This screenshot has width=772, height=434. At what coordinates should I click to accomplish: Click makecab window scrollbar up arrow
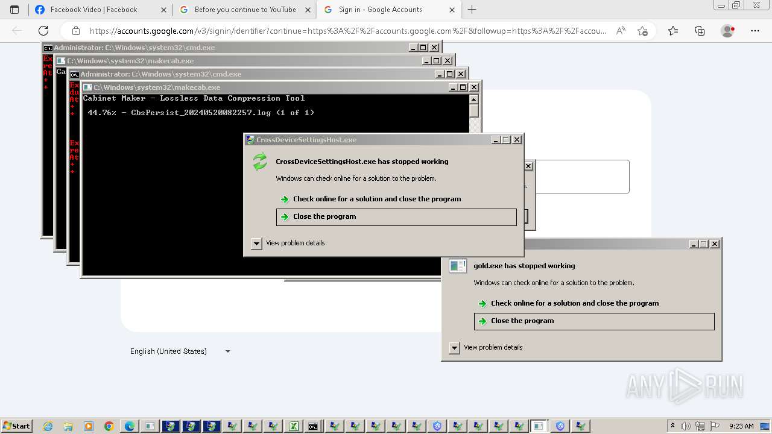coord(473,99)
